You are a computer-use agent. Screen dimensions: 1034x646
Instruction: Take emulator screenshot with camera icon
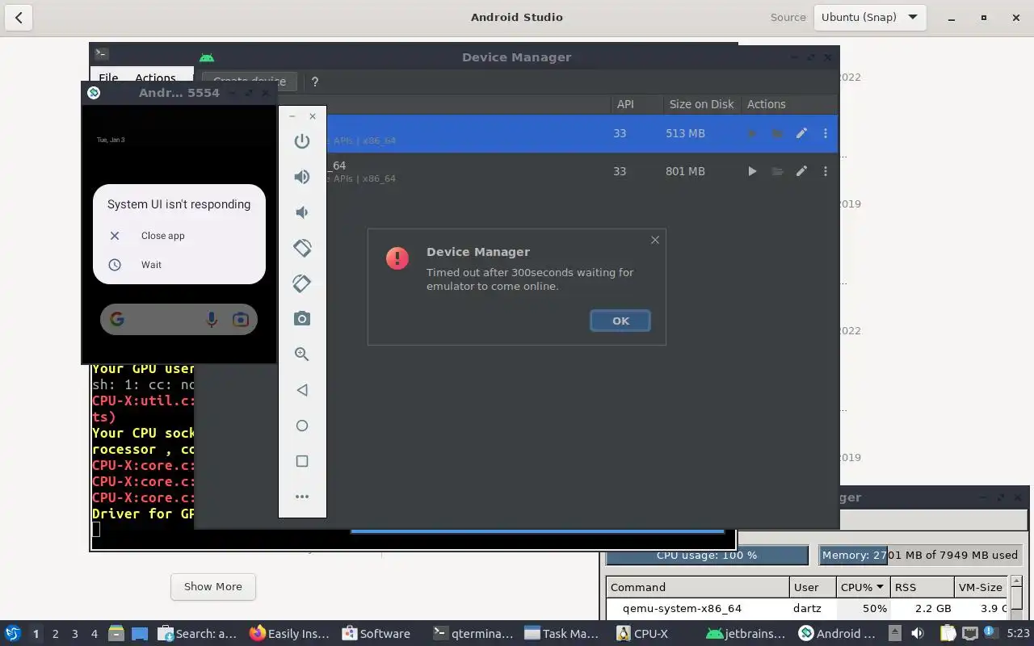(302, 318)
